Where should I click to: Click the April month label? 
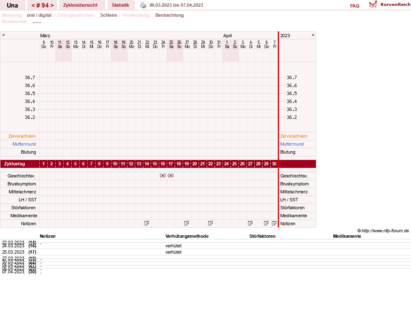227,36
